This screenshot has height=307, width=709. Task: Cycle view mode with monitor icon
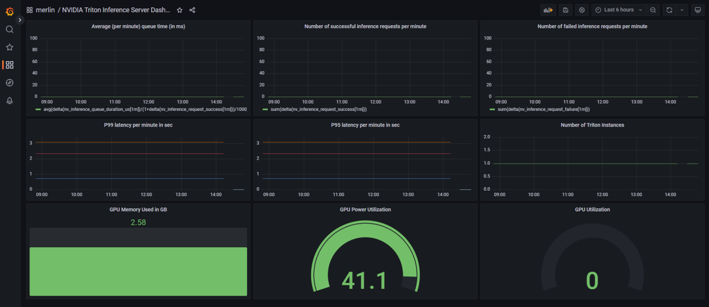[x=697, y=10]
